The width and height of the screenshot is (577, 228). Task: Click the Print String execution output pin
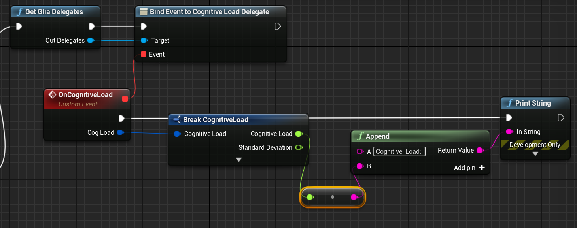(561, 117)
